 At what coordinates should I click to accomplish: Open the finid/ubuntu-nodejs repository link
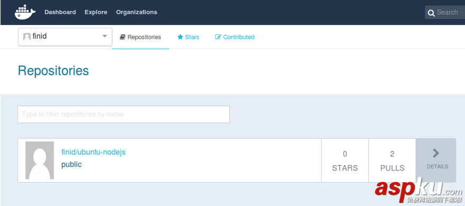[94, 153]
